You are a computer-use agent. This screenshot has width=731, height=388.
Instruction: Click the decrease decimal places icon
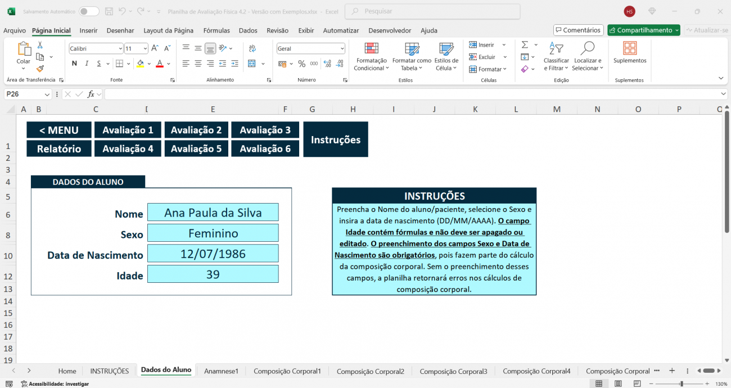[340, 64]
